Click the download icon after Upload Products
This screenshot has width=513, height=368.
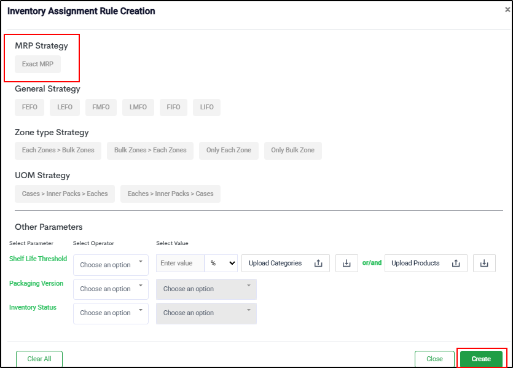(484, 263)
